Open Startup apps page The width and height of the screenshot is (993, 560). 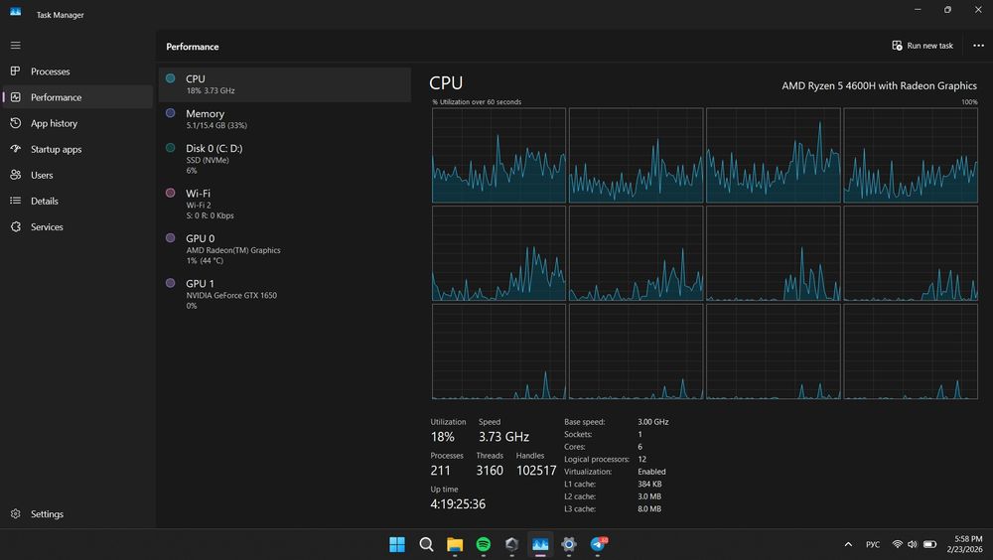point(77,150)
